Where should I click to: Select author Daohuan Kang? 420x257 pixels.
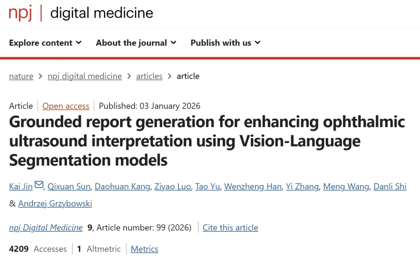(122, 187)
